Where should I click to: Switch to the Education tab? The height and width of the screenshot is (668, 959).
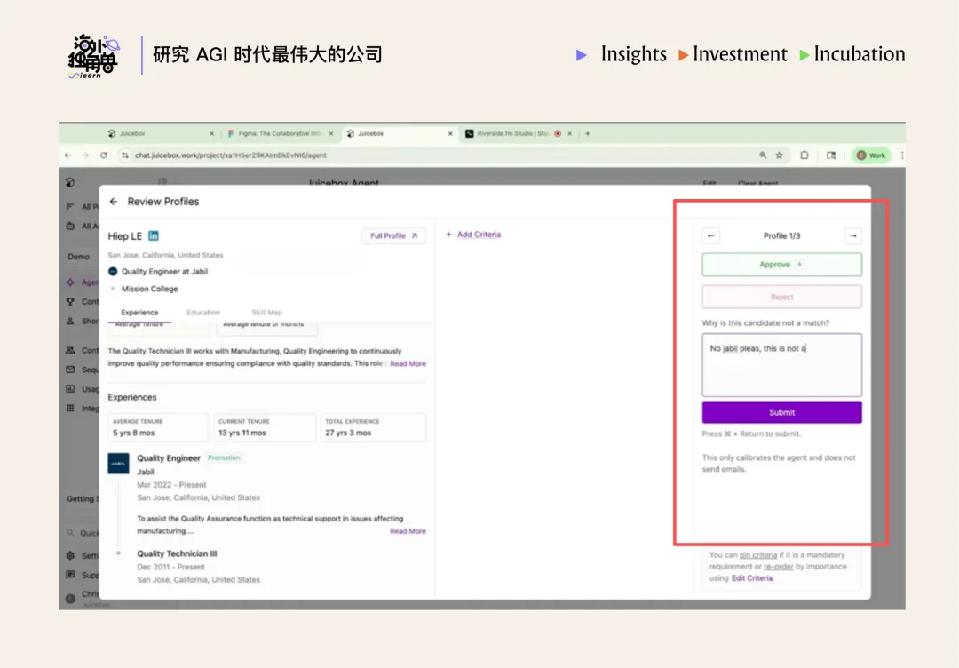203,312
